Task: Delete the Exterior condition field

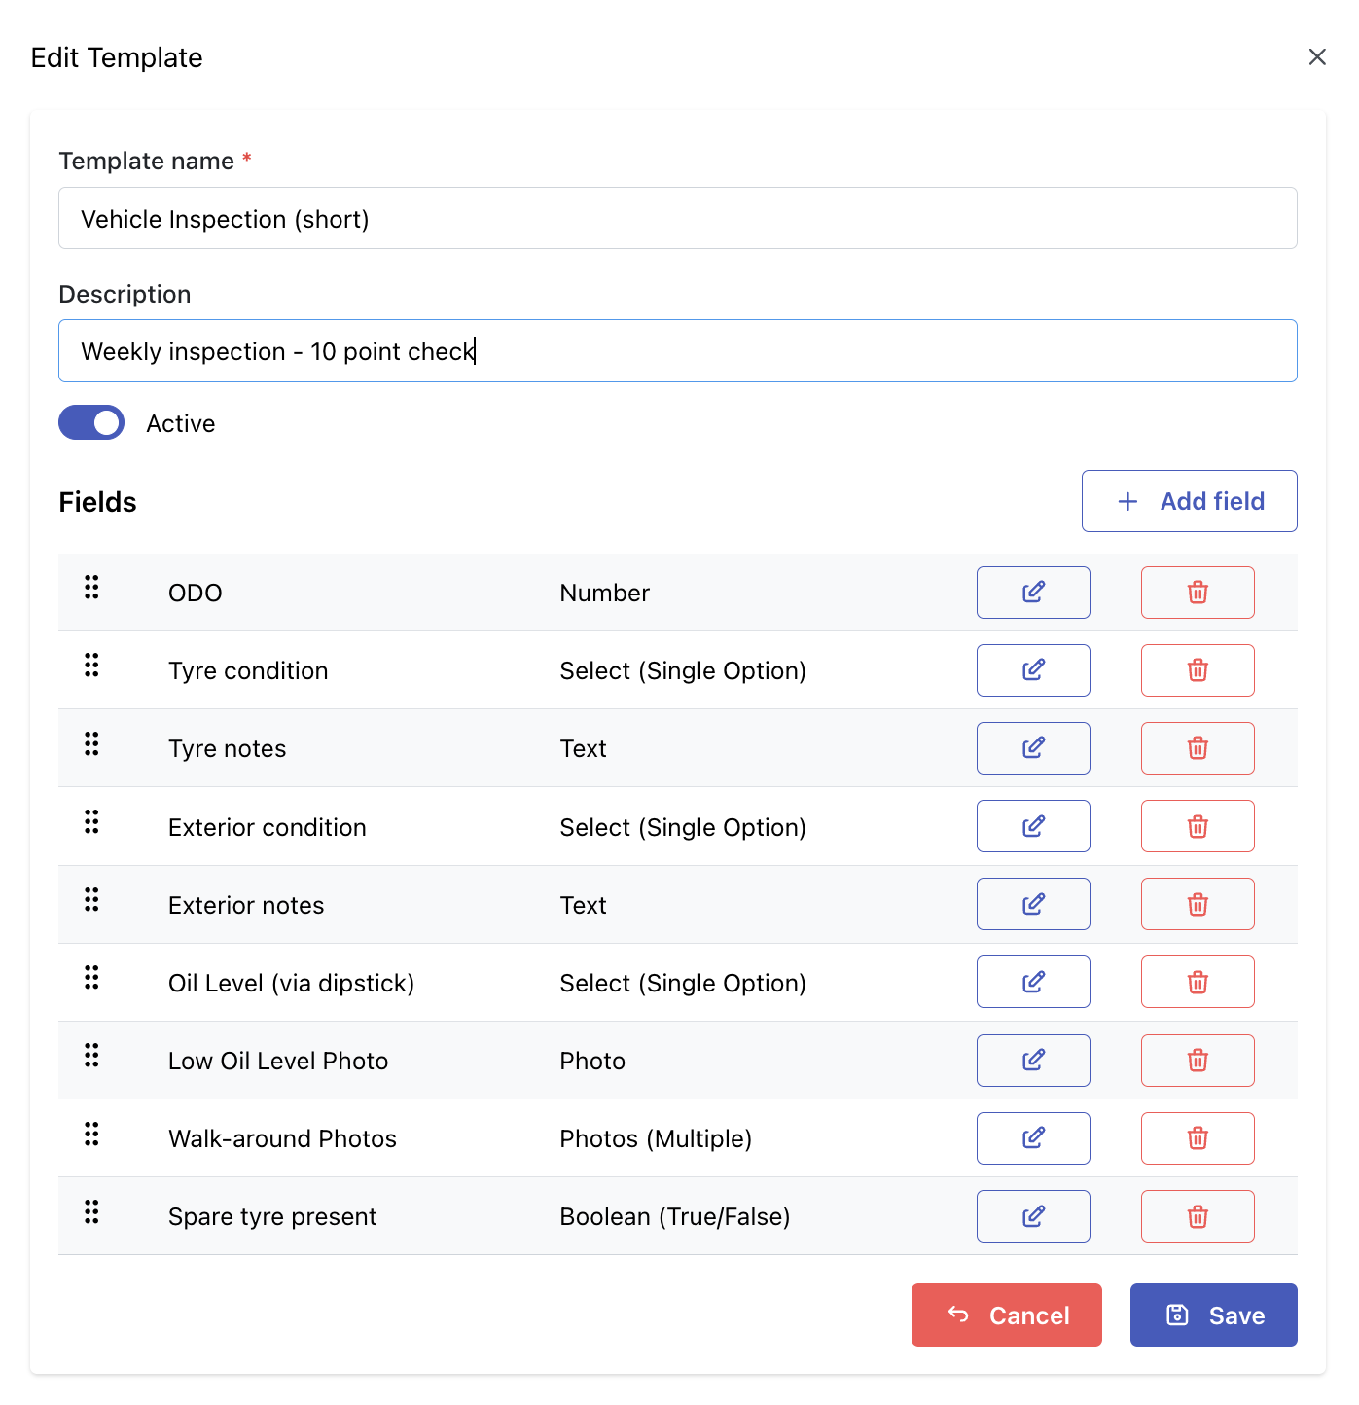Action: [x=1198, y=825]
